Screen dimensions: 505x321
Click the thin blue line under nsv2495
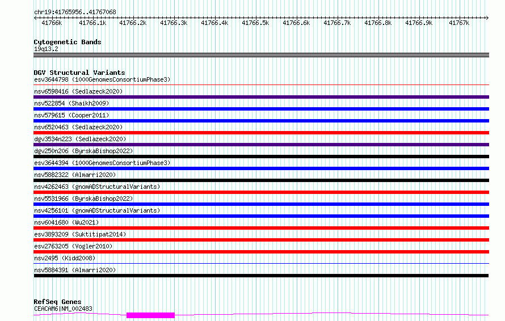(261, 264)
